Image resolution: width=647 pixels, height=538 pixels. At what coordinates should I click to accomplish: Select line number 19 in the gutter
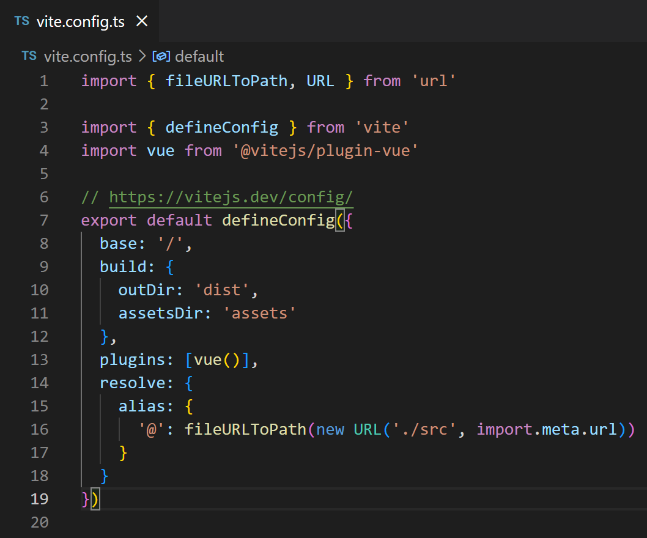[x=39, y=499]
